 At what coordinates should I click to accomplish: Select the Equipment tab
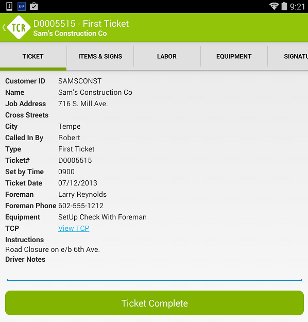[x=234, y=56]
